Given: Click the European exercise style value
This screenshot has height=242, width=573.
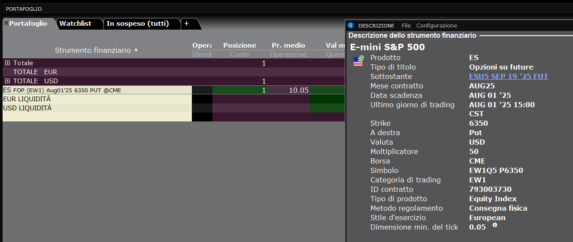Looking at the screenshot, I should point(487,218).
